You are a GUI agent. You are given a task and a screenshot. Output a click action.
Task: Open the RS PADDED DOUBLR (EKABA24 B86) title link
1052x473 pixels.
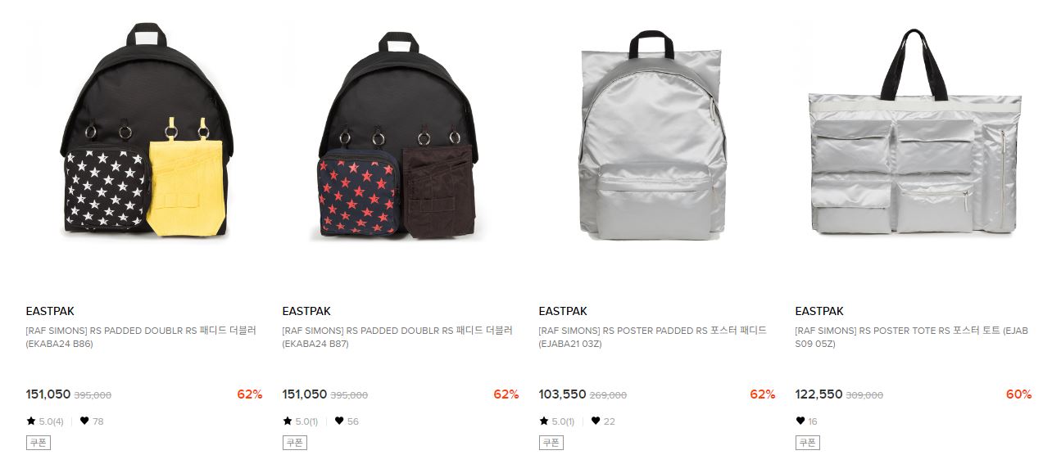pyautogui.click(x=141, y=337)
